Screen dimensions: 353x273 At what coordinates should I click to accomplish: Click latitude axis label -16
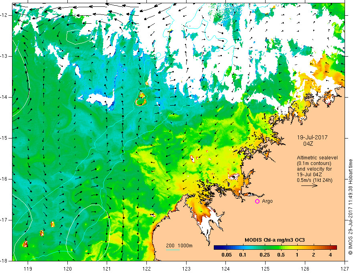tap(4, 179)
